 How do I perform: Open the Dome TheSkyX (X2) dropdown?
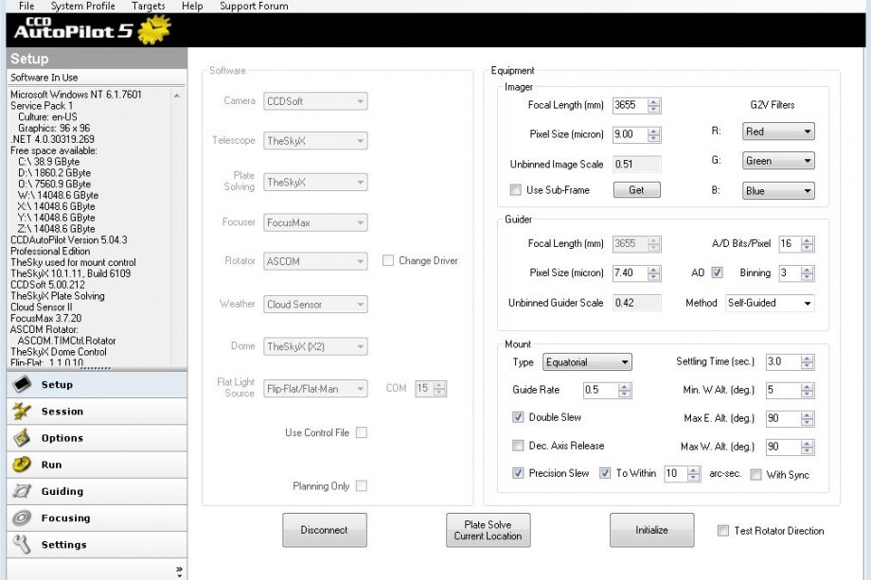pos(315,346)
